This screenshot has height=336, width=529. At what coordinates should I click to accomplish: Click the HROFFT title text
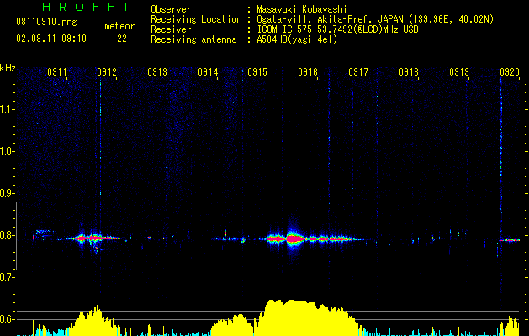87,7
